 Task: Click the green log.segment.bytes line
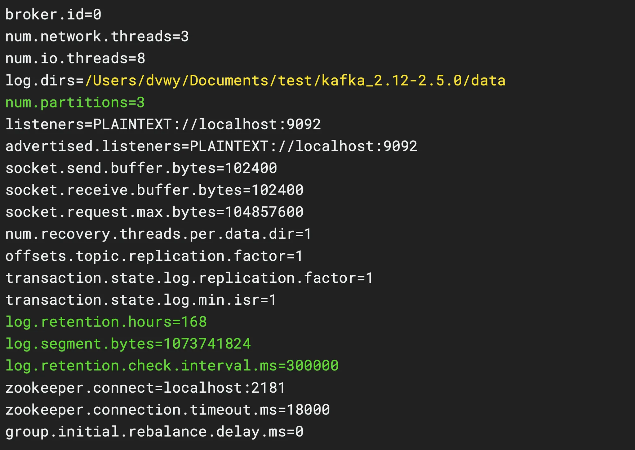[128, 344]
